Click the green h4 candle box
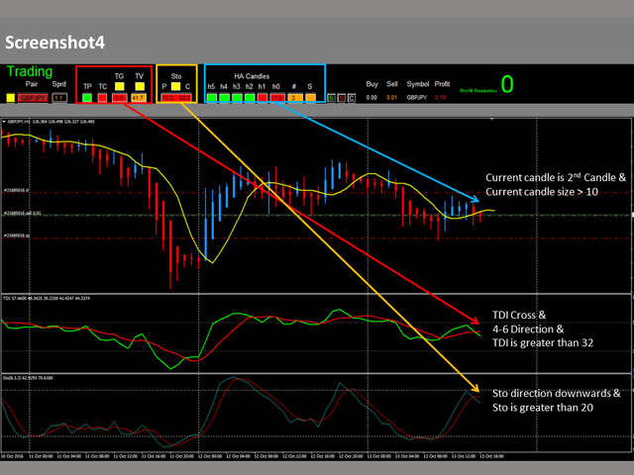Image resolution: width=634 pixels, height=475 pixels. pos(225,98)
